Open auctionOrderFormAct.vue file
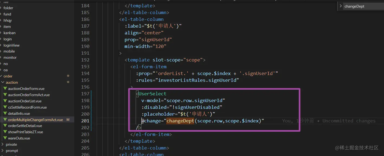Image resolution: width=384 pixels, height=156 pixels. (29, 95)
